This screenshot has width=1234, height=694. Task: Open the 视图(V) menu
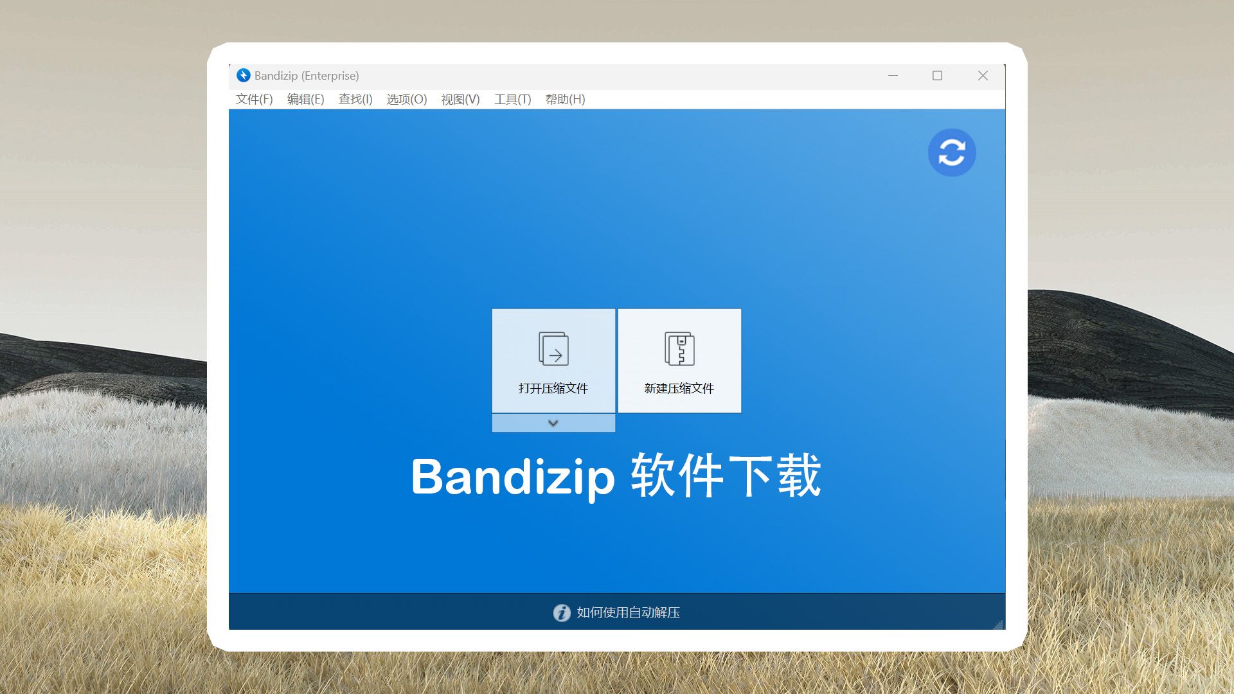[x=460, y=99]
